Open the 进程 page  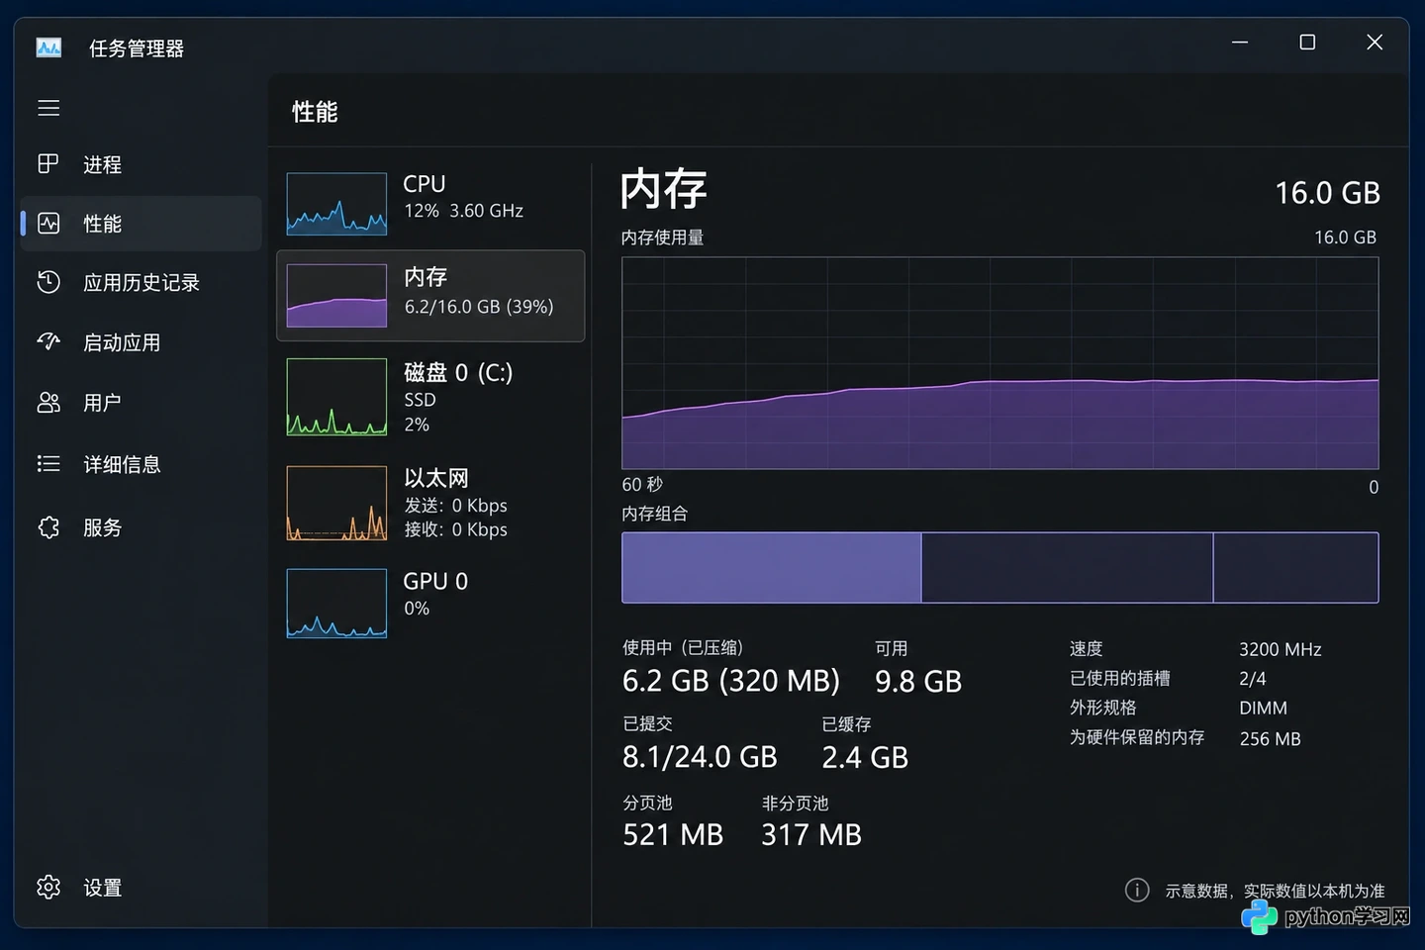(x=141, y=164)
